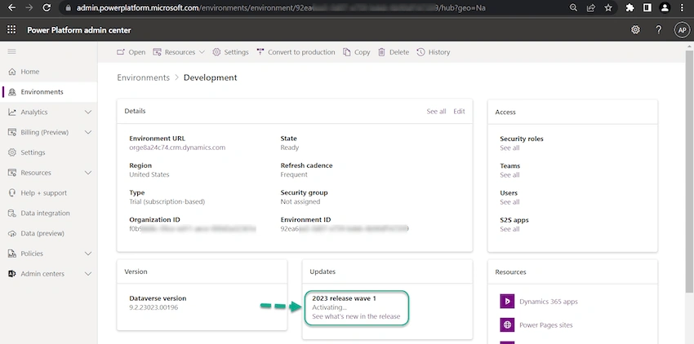The width and height of the screenshot is (694, 344).
Task: Open the AP account avatar
Action: (x=682, y=30)
